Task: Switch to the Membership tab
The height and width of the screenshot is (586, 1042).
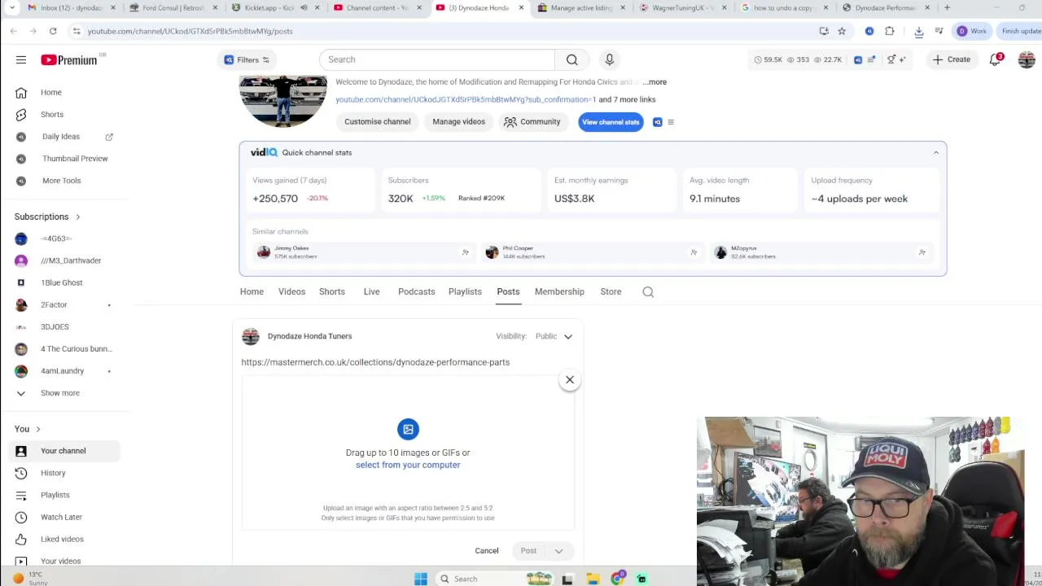Action: [x=559, y=291]
